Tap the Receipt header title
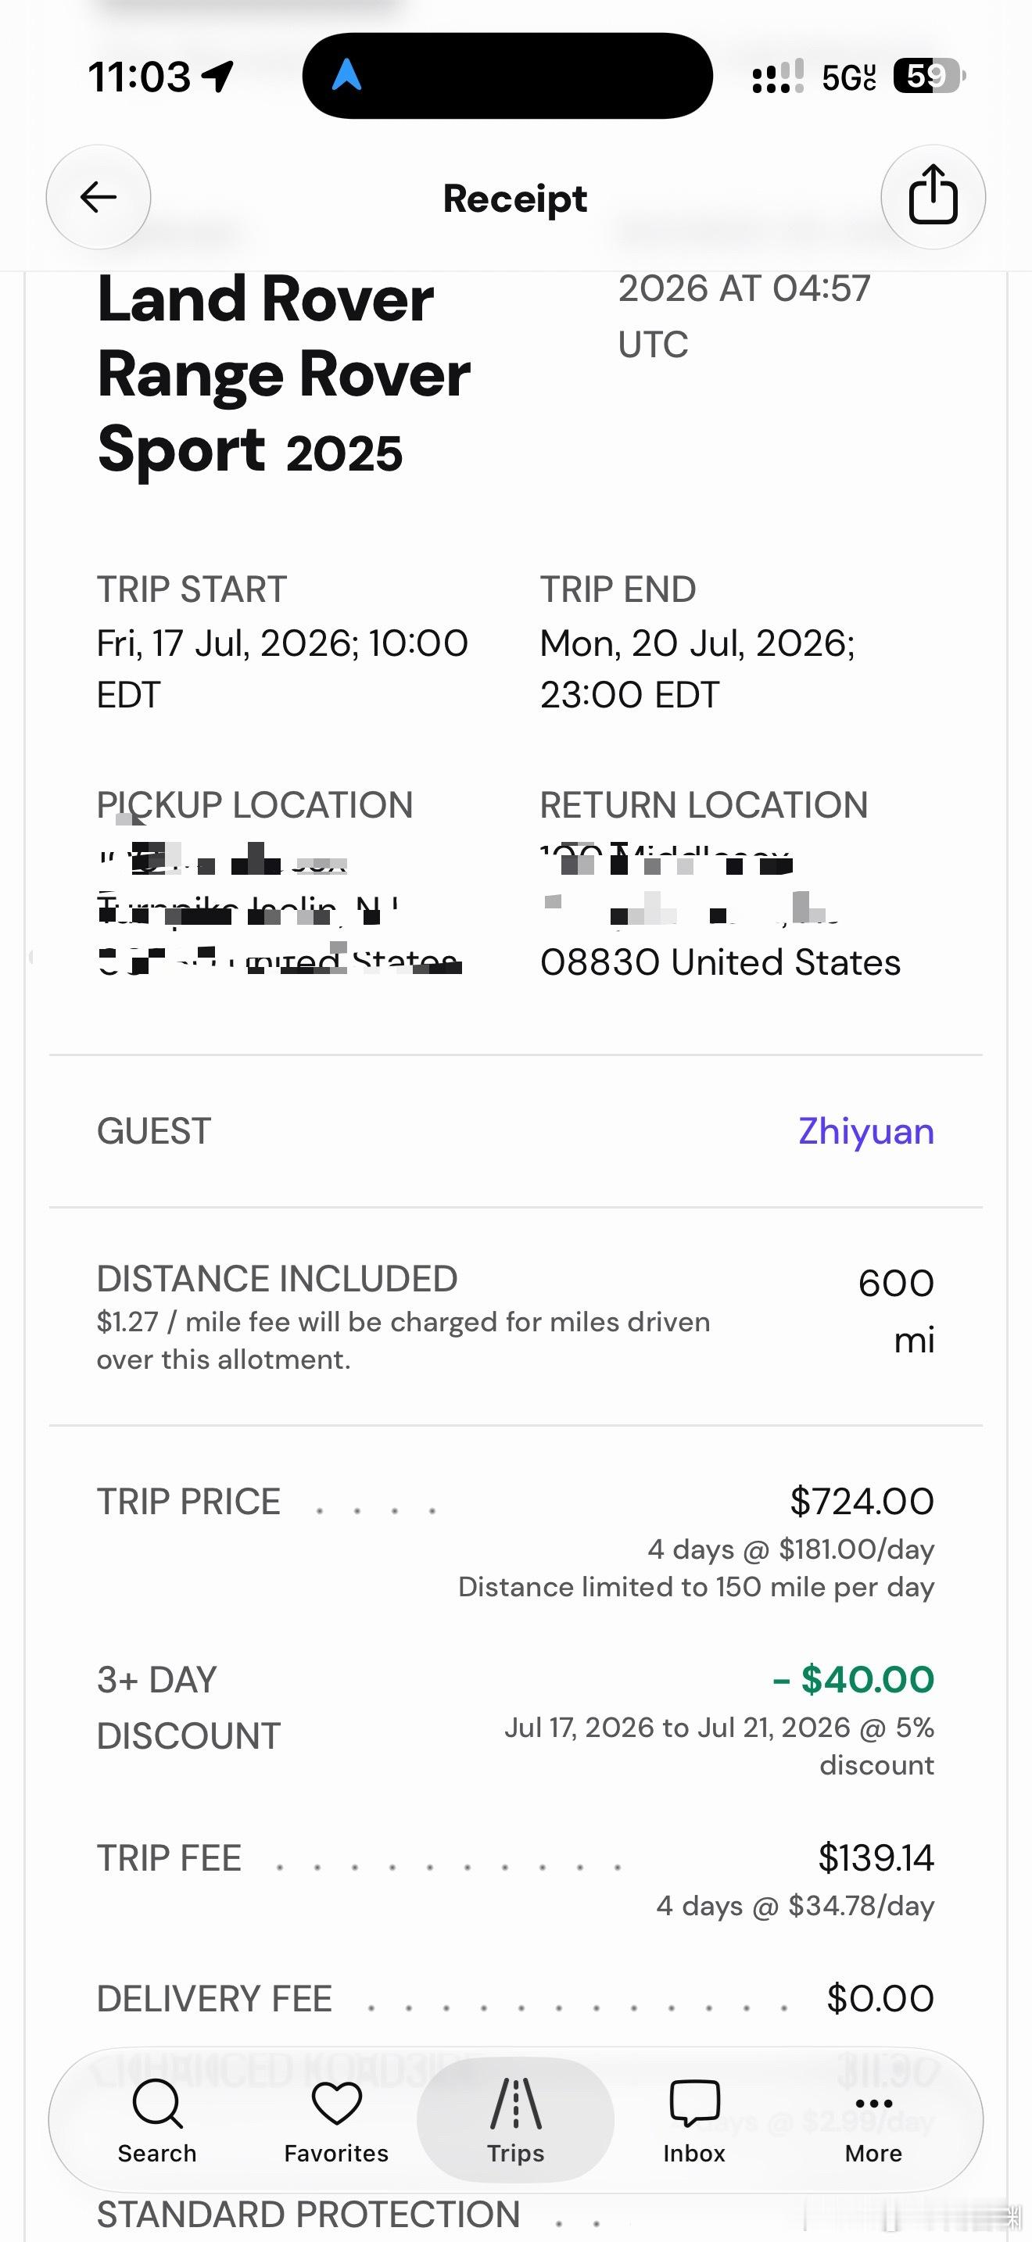 (x=515, y=199)
